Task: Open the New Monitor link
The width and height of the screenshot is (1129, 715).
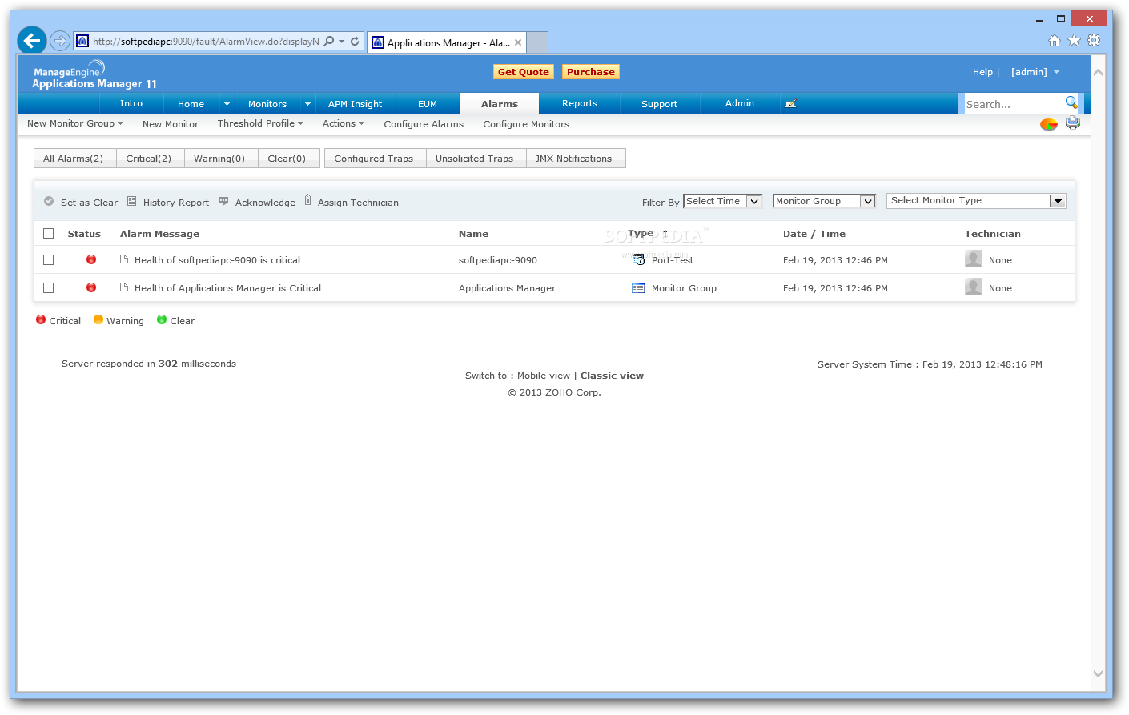Action: coord(171,124)
